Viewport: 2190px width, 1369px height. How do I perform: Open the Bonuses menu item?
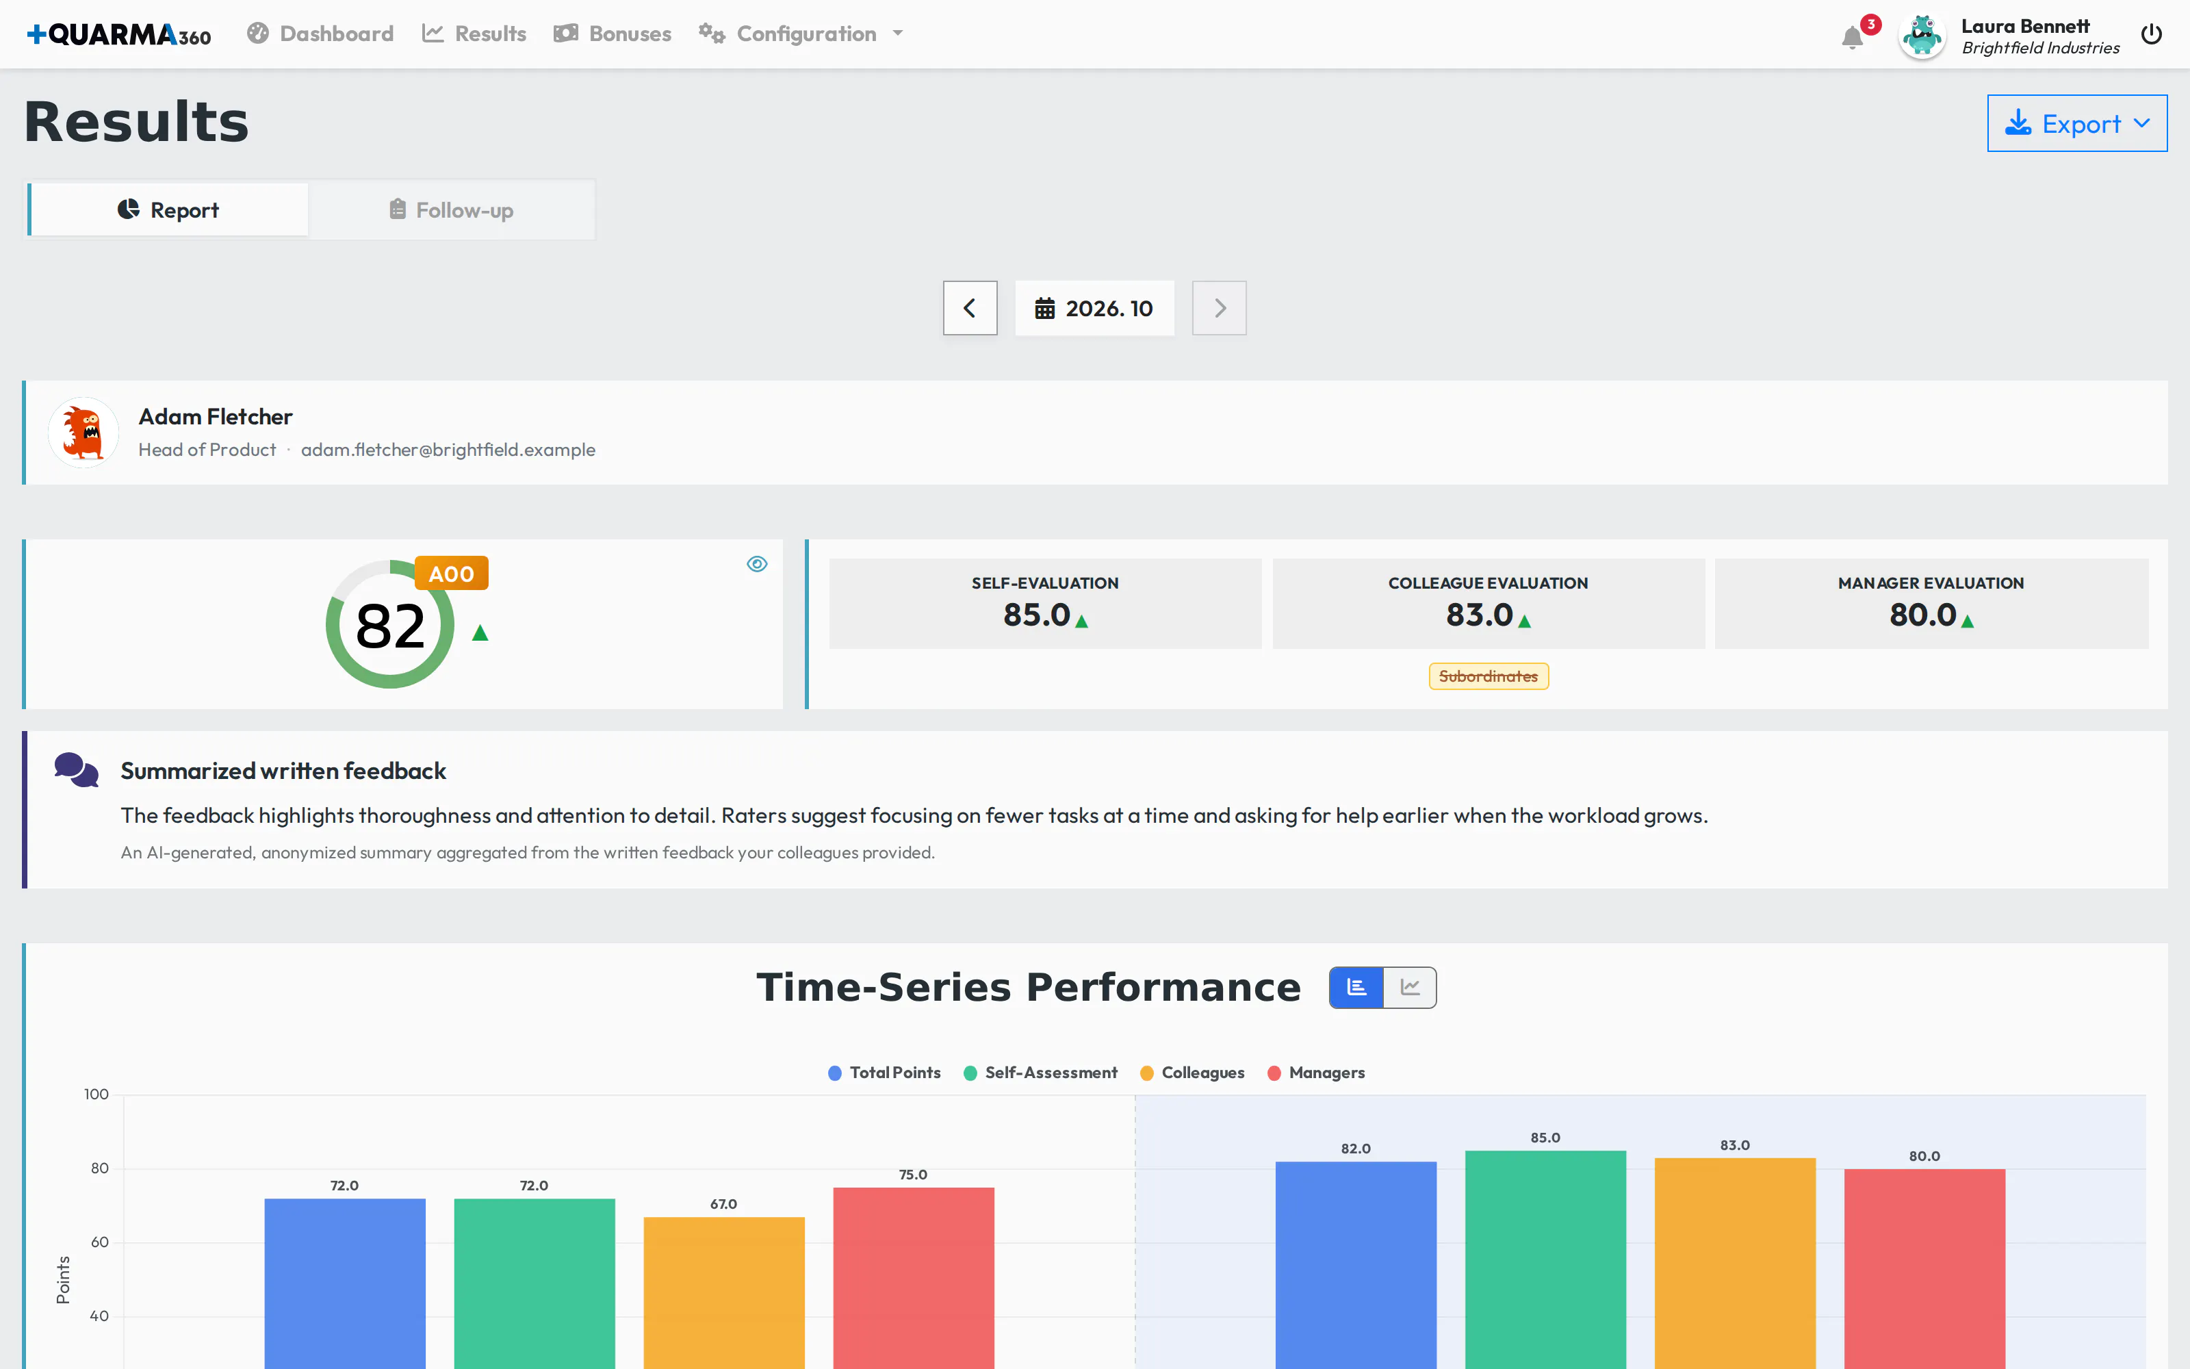point(613,34)
